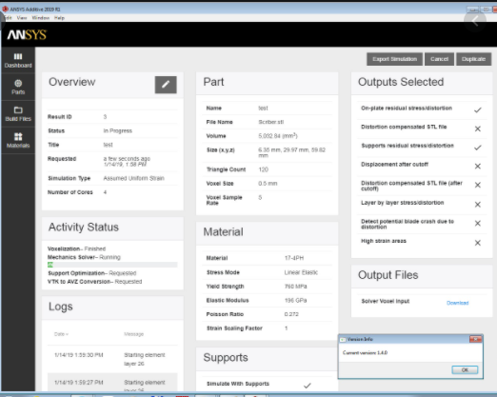Download the Solver Voxel Input file
Image resolution: width=497 pixels, height=397 pixels.
pos(457,303)
